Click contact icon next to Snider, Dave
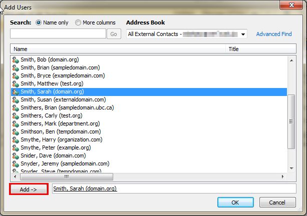Image resolution: width=307 pixels, height=216 pixels. 16,155
